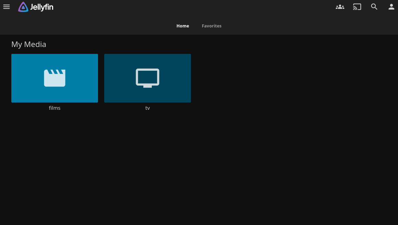Viewport: 398px width, 225px height.
Task: Click the My Media section heading
Action: point(29,44)
